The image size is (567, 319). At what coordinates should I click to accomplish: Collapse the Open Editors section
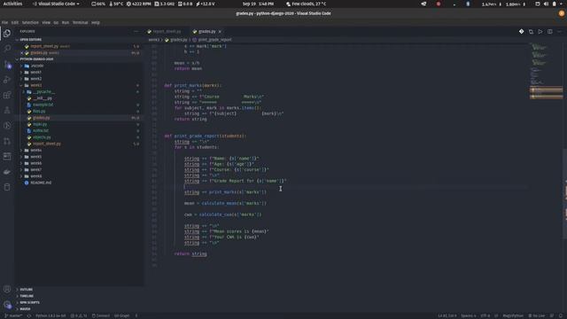click(30, 39)
